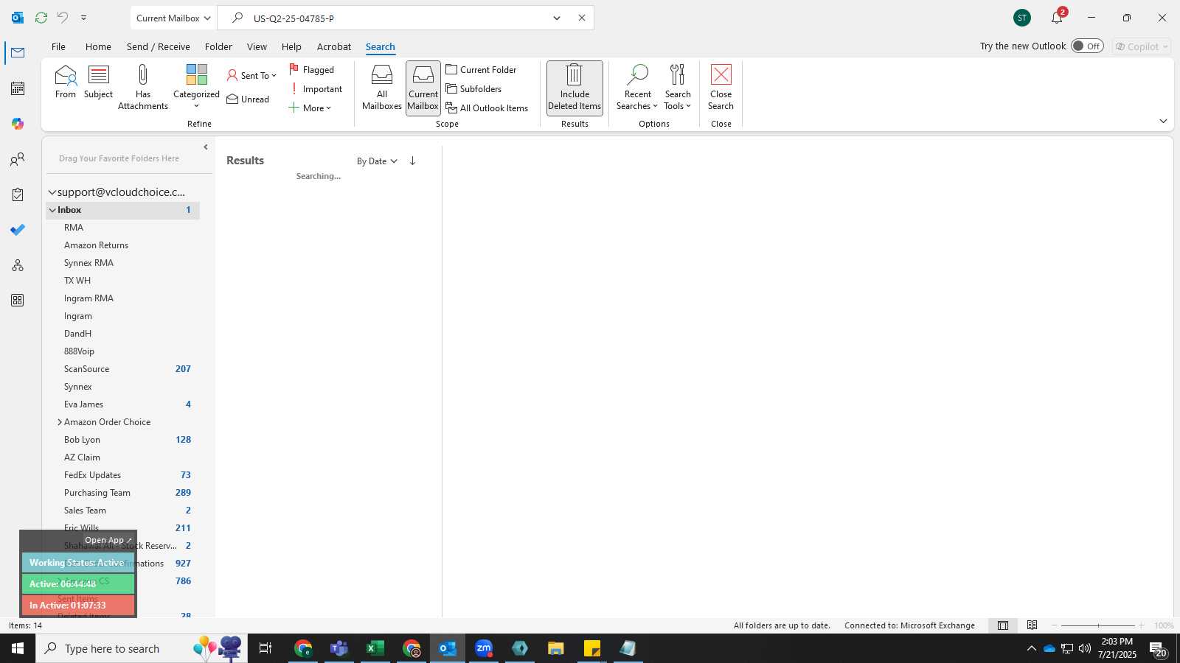
Task: Set scope to All Outlook Items
Action: (x=487, y=108)
